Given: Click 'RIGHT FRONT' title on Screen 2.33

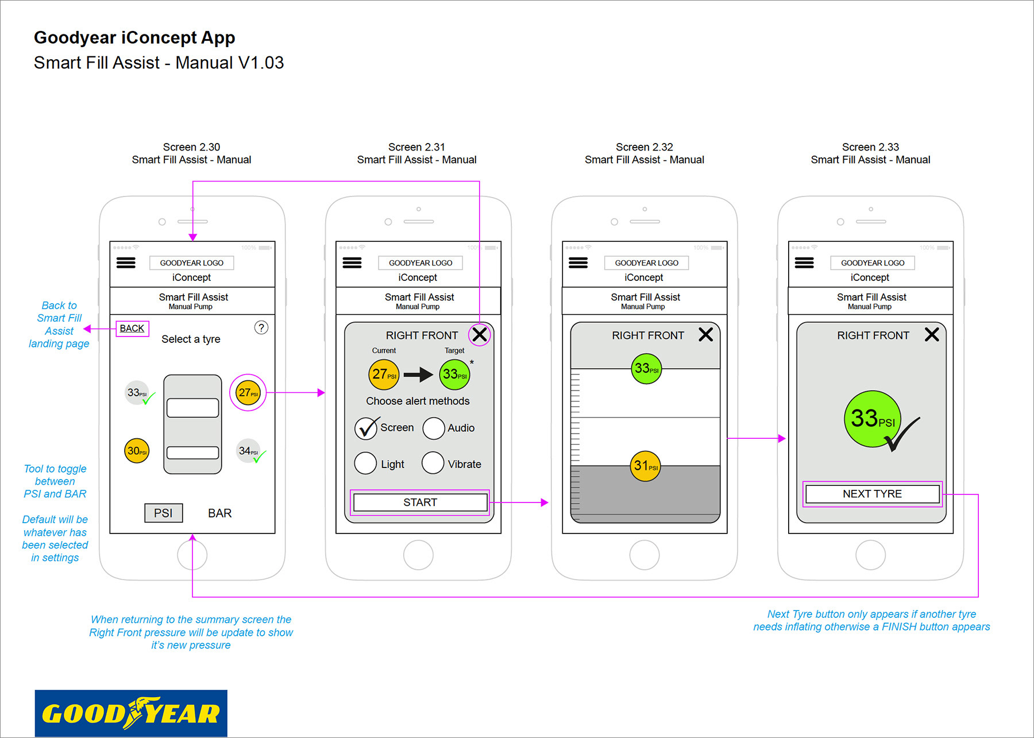Looking at the screenshot, I should 873,335.
